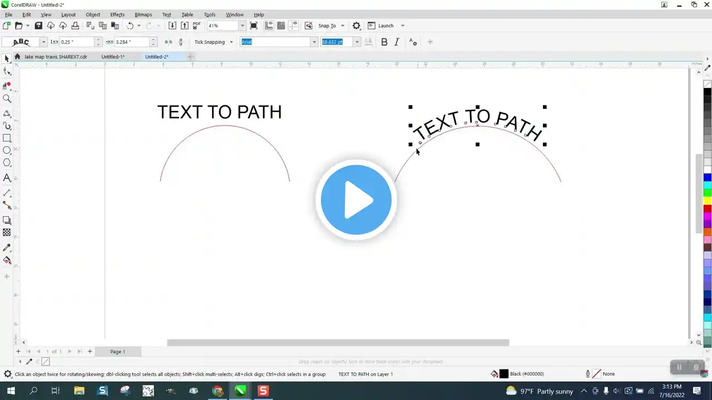Toggle Mirror text horizontally
712x400 pixels.
(x=169, y=42)
